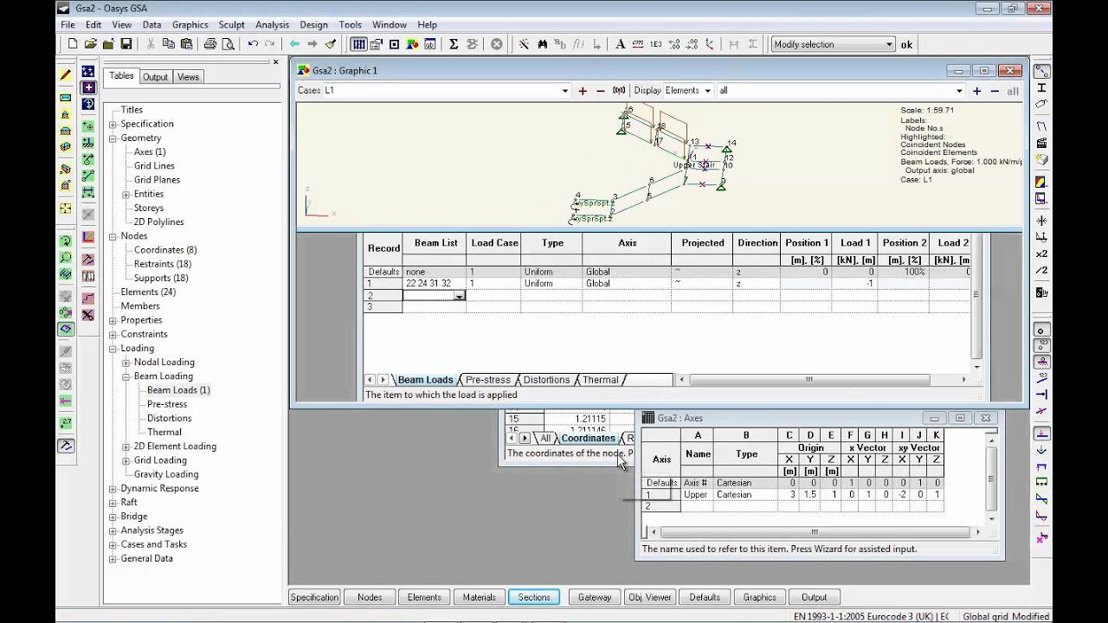Viewport: 1108px width, 623px height.
Task: Switch to the Views tab
Action: pyautogui.click(x=188, y=77)
